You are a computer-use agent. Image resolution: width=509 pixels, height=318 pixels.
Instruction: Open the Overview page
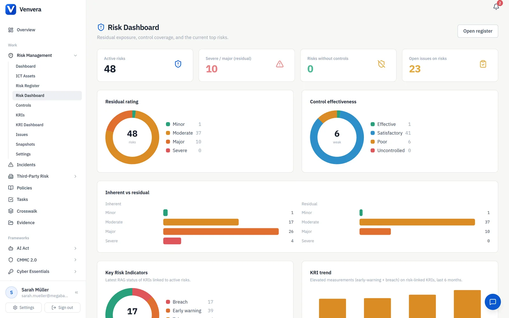tap(43, 30)
